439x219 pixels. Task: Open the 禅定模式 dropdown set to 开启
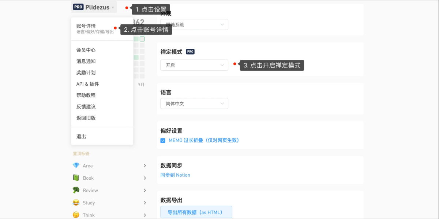pos(194,65)
